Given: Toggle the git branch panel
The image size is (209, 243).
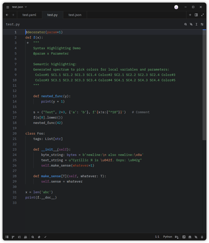Looking at the screenshot, I should [13, 237].
